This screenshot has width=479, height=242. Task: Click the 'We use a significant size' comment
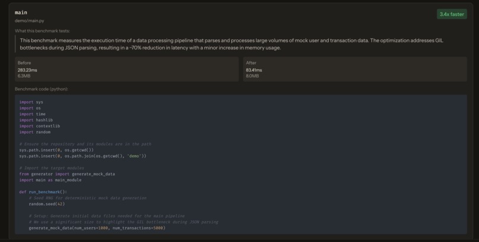[124, 222]
